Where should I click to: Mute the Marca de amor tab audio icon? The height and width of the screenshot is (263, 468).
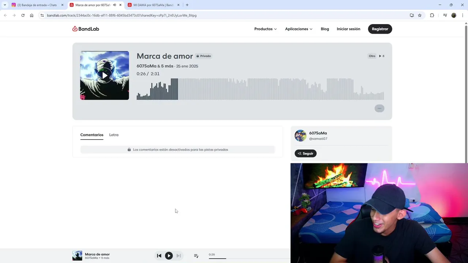tap(114, 5)
